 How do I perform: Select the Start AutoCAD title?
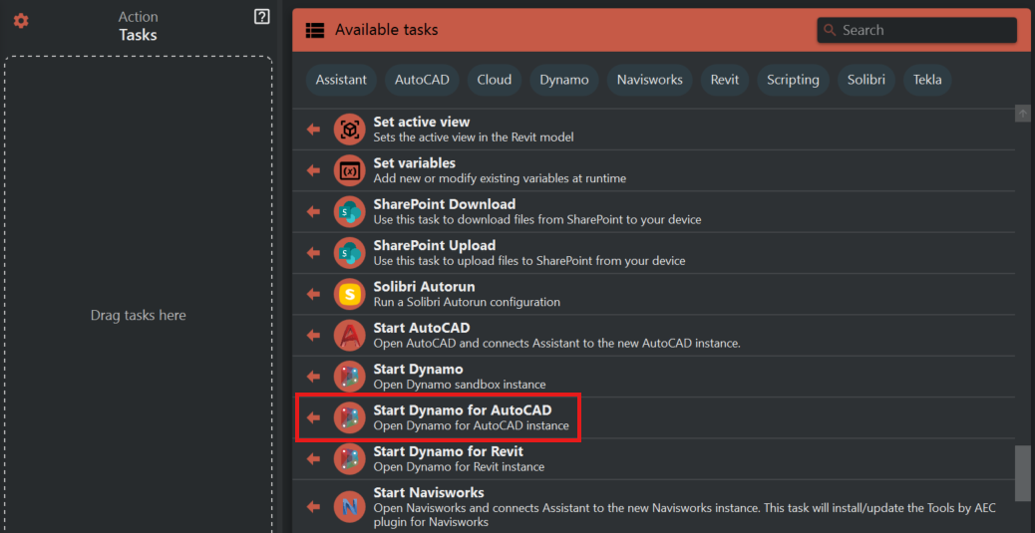422,328
